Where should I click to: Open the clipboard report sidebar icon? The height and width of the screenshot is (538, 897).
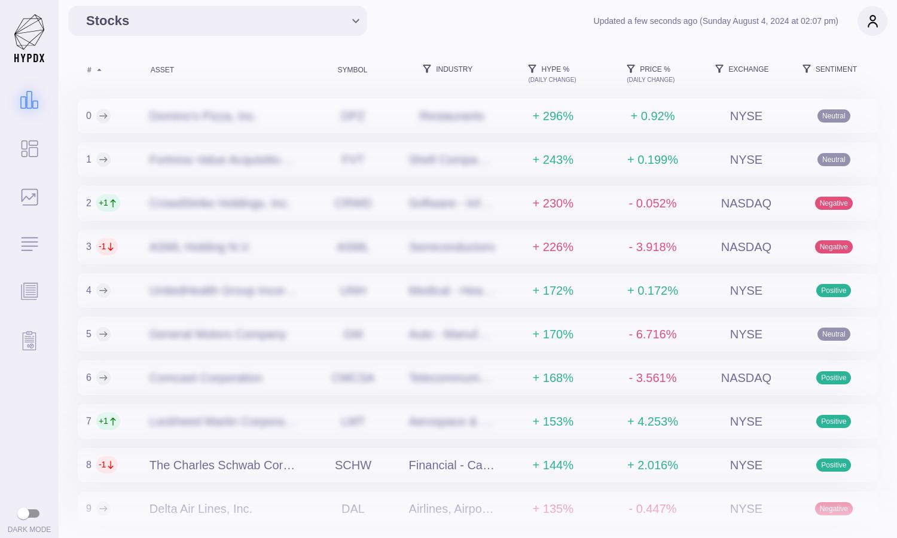29,341
